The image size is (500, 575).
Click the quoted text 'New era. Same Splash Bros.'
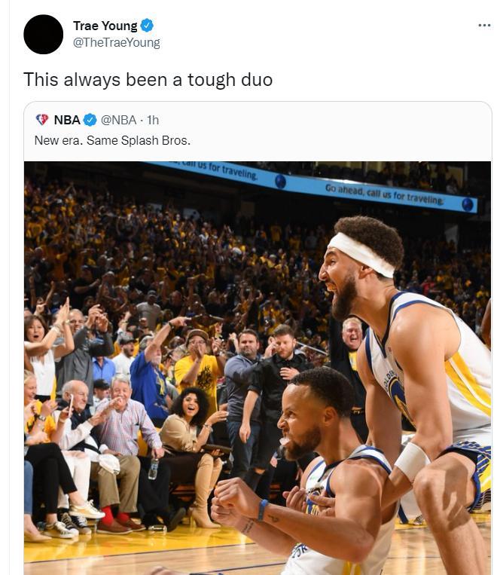pyautogui.click(x=112, y=140)
